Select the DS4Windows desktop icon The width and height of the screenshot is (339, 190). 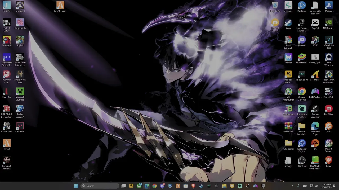[x=315, y=93]
